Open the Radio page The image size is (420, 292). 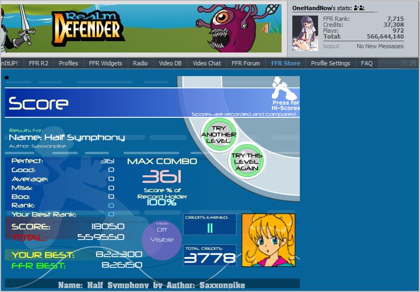141,63
